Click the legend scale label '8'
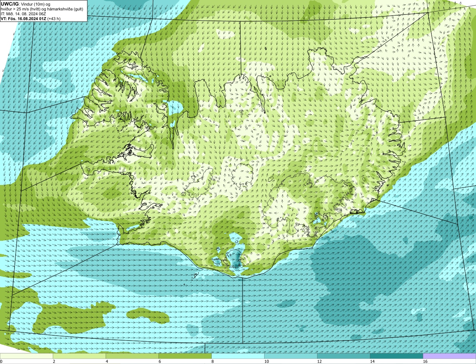The image size is (476, 364). point(212,361)
